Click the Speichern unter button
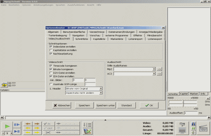211x136 pixels. (x=105, y=105)
